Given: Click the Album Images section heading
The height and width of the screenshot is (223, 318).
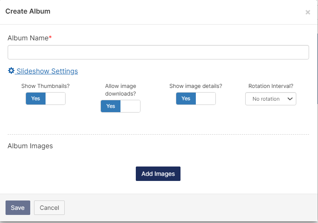Looking at the screenshot, I should pos(30,146).
